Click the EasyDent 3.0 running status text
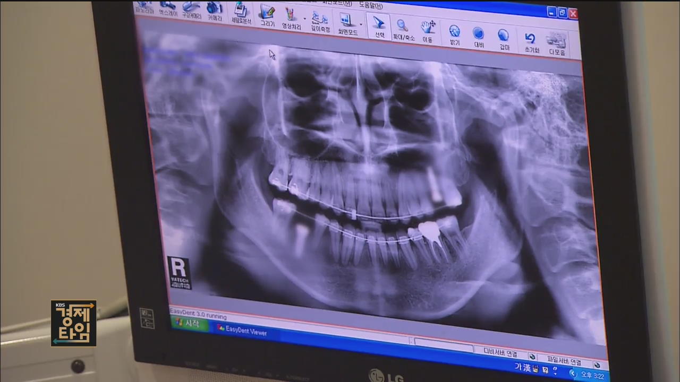Viewport: 680px width, 382px height. pyautogui.click(x=198, y=314)
